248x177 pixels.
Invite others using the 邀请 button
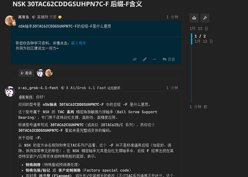click(x=26, y=73)
